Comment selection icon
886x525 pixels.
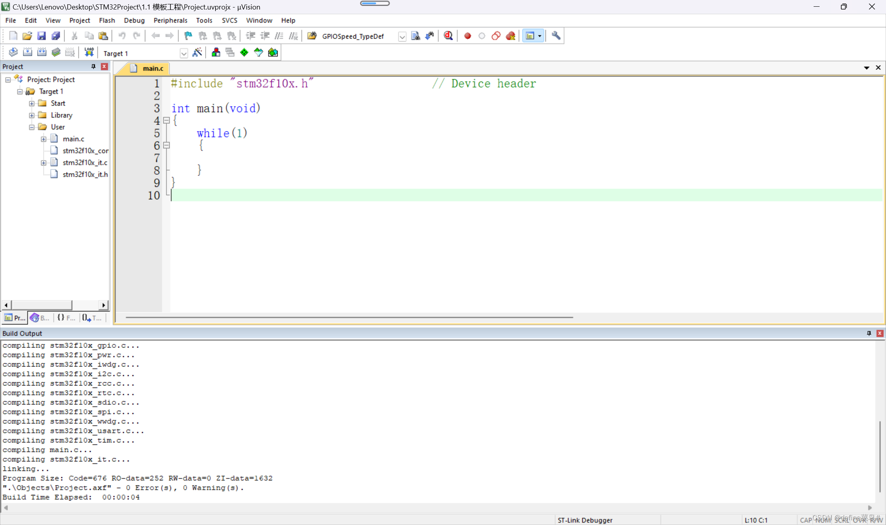click(x=279, y=36)
